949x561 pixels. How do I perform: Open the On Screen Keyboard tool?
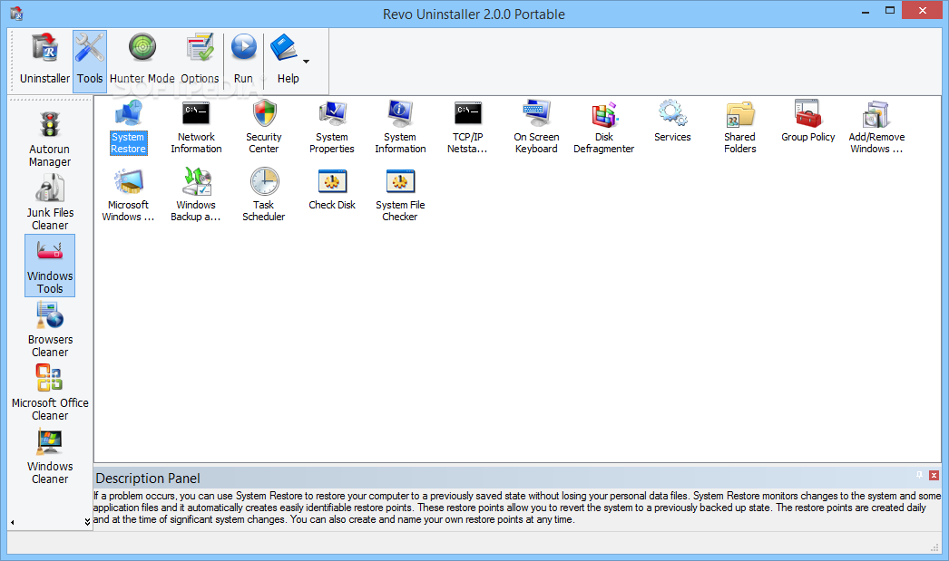pyautogui.click(x=536, y=128)
